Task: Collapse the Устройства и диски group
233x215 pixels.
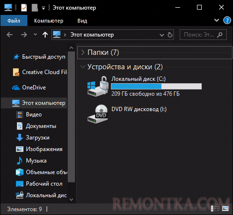Action: 83,67
